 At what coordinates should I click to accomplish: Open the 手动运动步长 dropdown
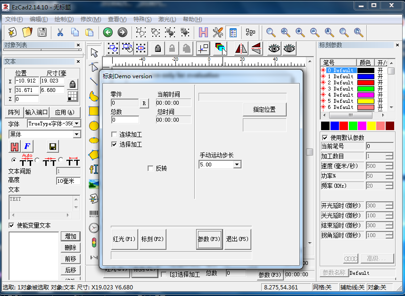[x=237, y=164]
